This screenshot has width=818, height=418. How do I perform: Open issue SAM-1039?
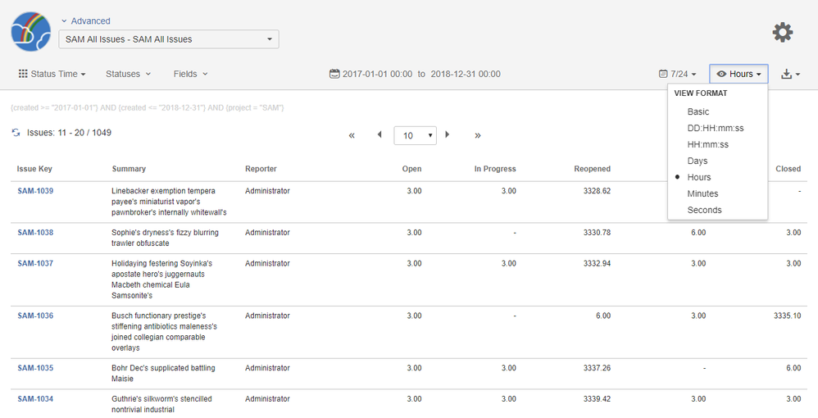(35, 191)
